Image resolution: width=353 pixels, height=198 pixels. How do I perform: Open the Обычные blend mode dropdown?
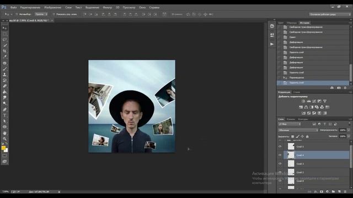298,130
